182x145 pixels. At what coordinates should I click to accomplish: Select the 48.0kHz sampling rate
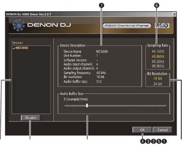[158, 57]
